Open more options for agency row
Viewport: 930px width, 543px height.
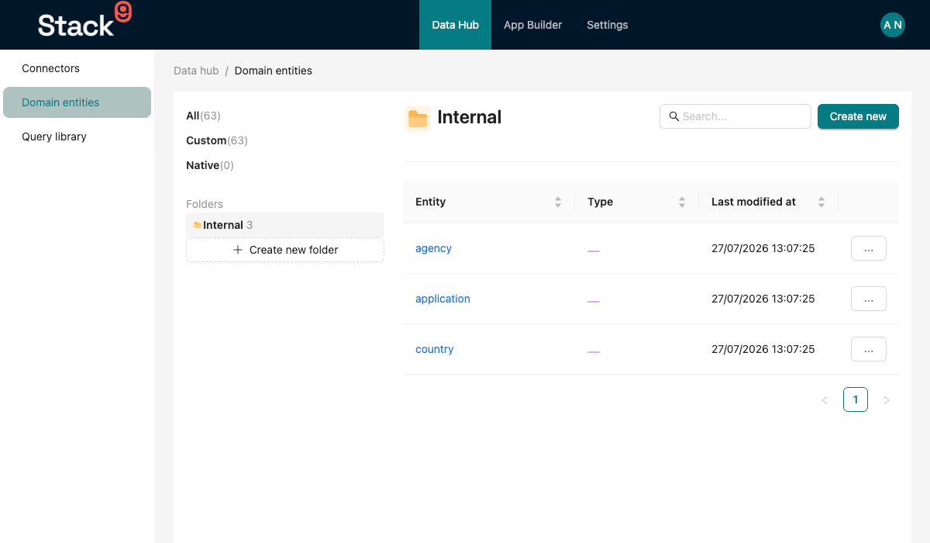coord(869,248)
